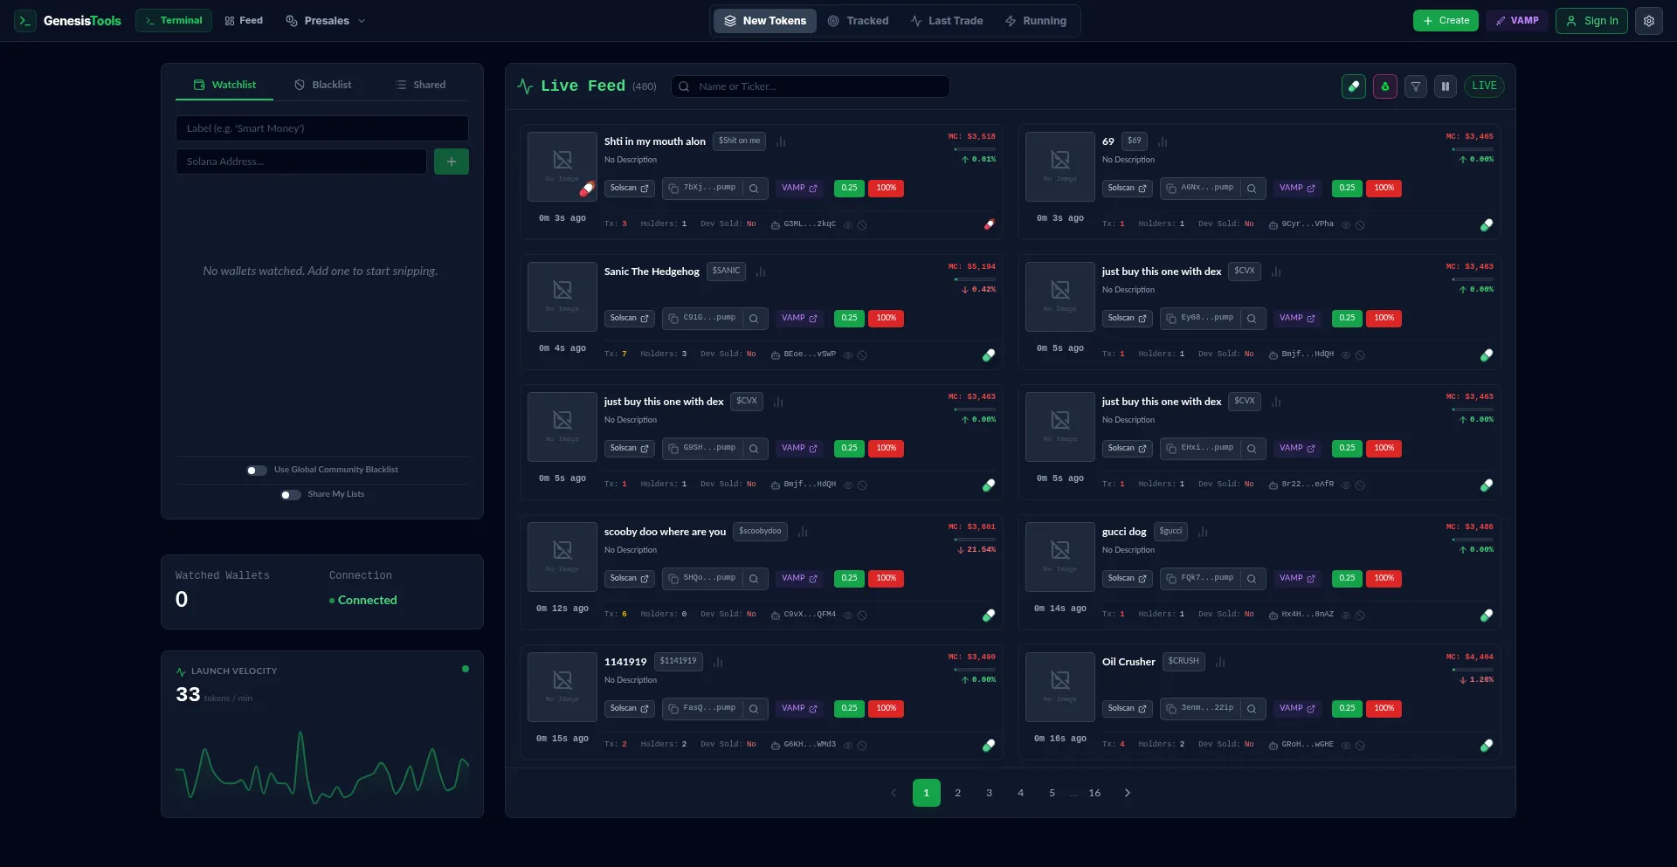Toggle Use Global Community Blacklist switch
Image resolution: width=1677 pixels, height=867 pixels.
[257, 471]
